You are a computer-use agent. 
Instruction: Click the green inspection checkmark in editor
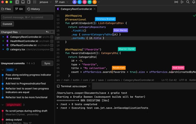[x=194, y=16]
